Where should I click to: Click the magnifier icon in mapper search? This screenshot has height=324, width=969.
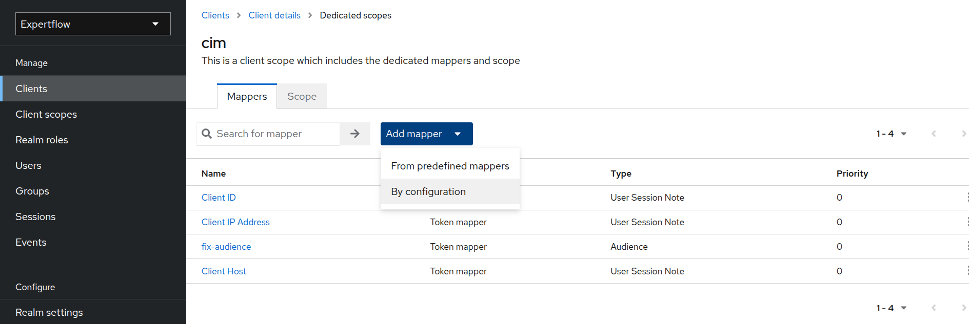click(207, 134)
